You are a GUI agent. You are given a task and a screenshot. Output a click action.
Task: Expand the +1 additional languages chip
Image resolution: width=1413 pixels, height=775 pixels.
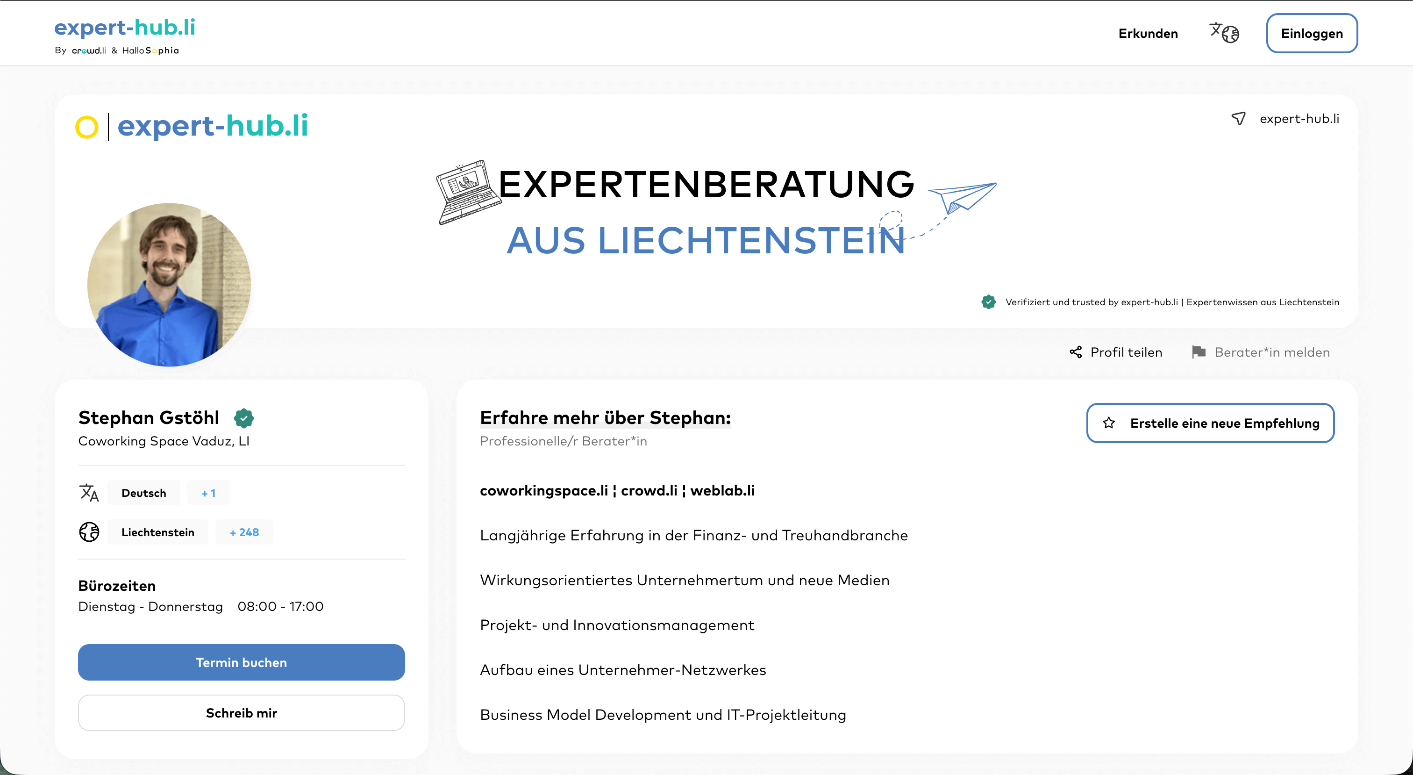[x=208, y=493]
